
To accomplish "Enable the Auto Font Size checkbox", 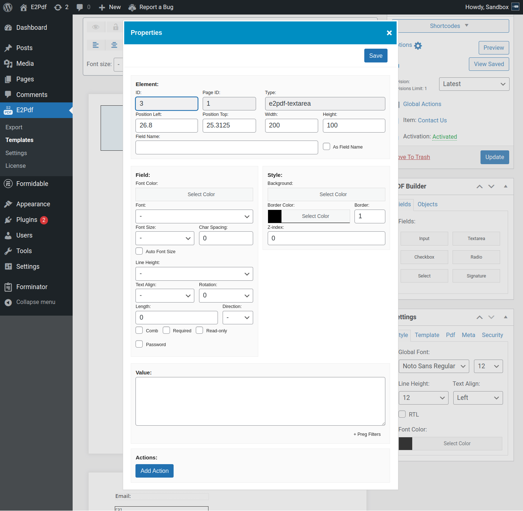I will 139,251.
